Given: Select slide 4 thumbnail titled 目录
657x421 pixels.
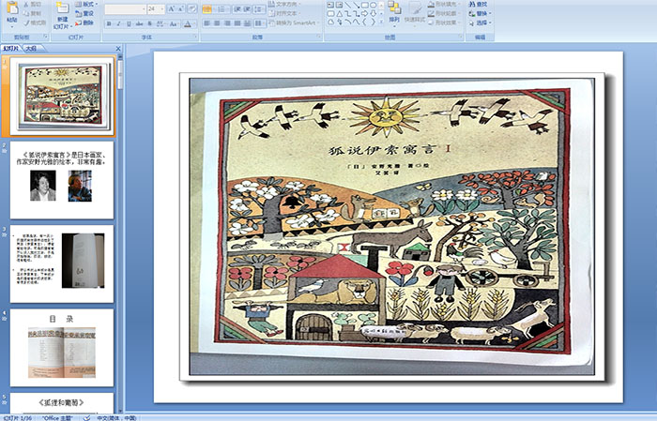Looking at the screenshot, I should coord(62,348).
